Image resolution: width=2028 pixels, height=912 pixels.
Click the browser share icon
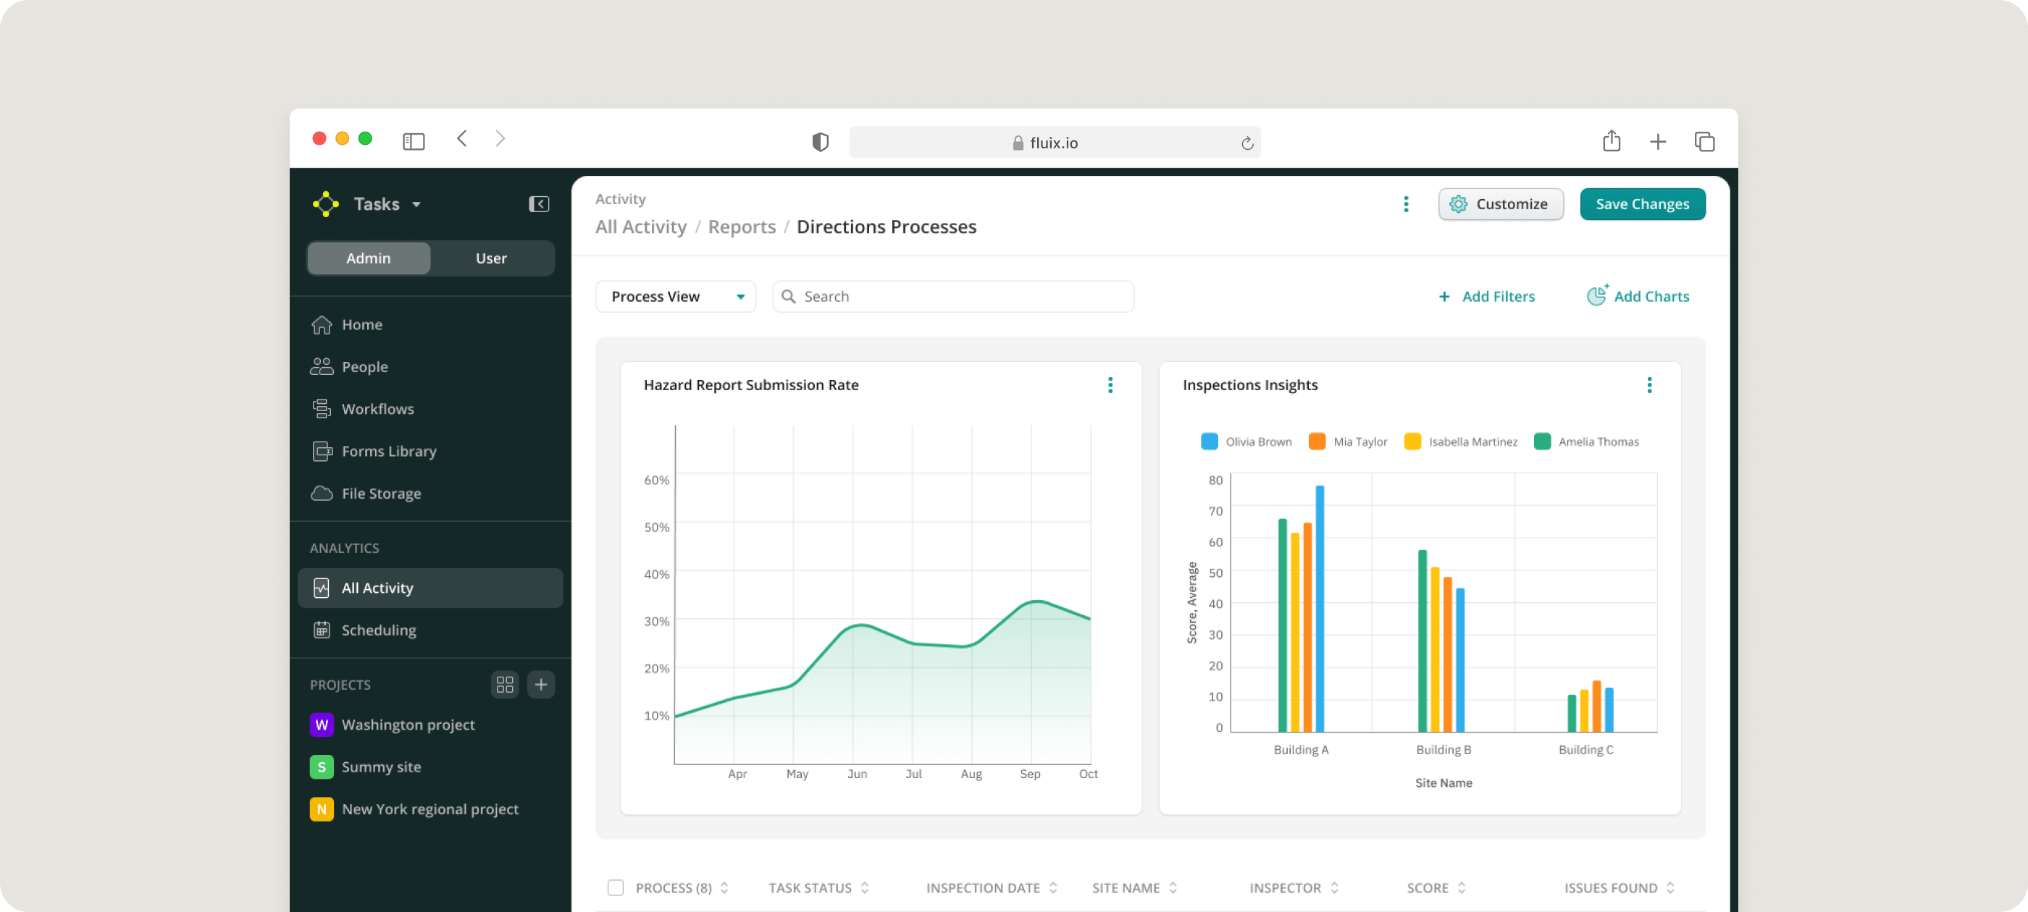pyautogui.click(x=1611, y=142)
